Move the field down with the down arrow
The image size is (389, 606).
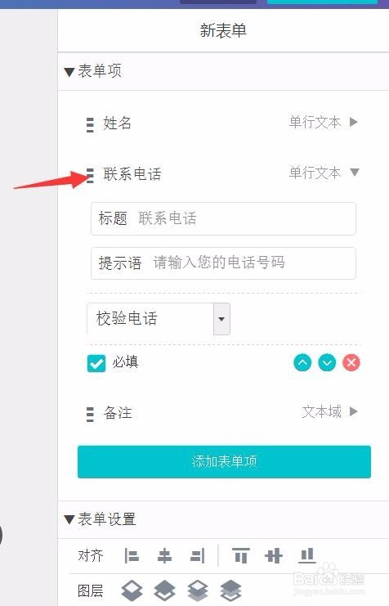click(327, 362)
